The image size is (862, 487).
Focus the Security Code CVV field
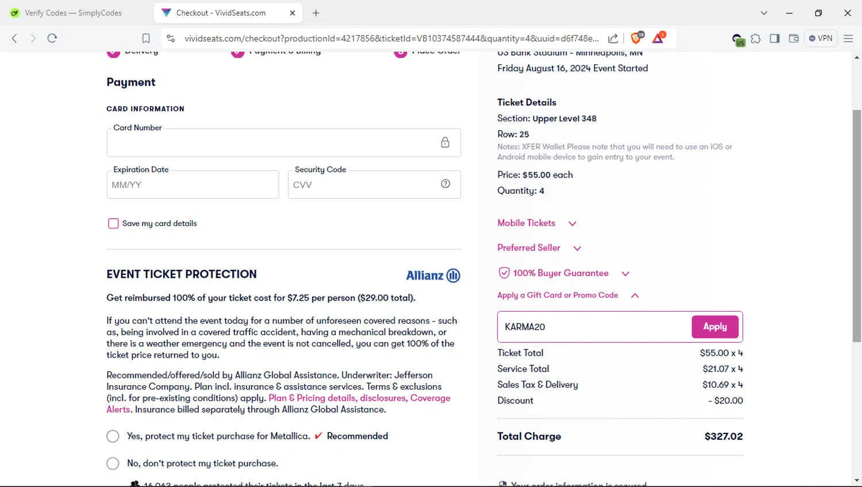[374, 185]
